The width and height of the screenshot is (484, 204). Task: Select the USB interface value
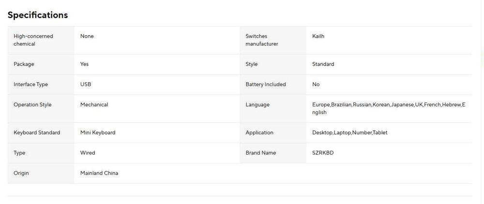coord(86,85)
